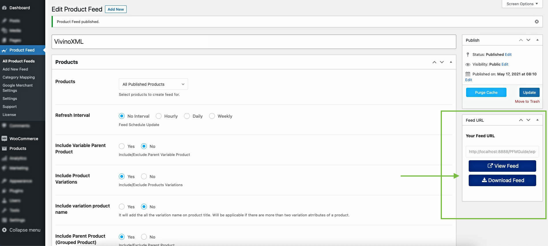548x246 pixels.
Task: Choose Yes for Include Parent Product (Grouped)
Action: pos(122,237)
